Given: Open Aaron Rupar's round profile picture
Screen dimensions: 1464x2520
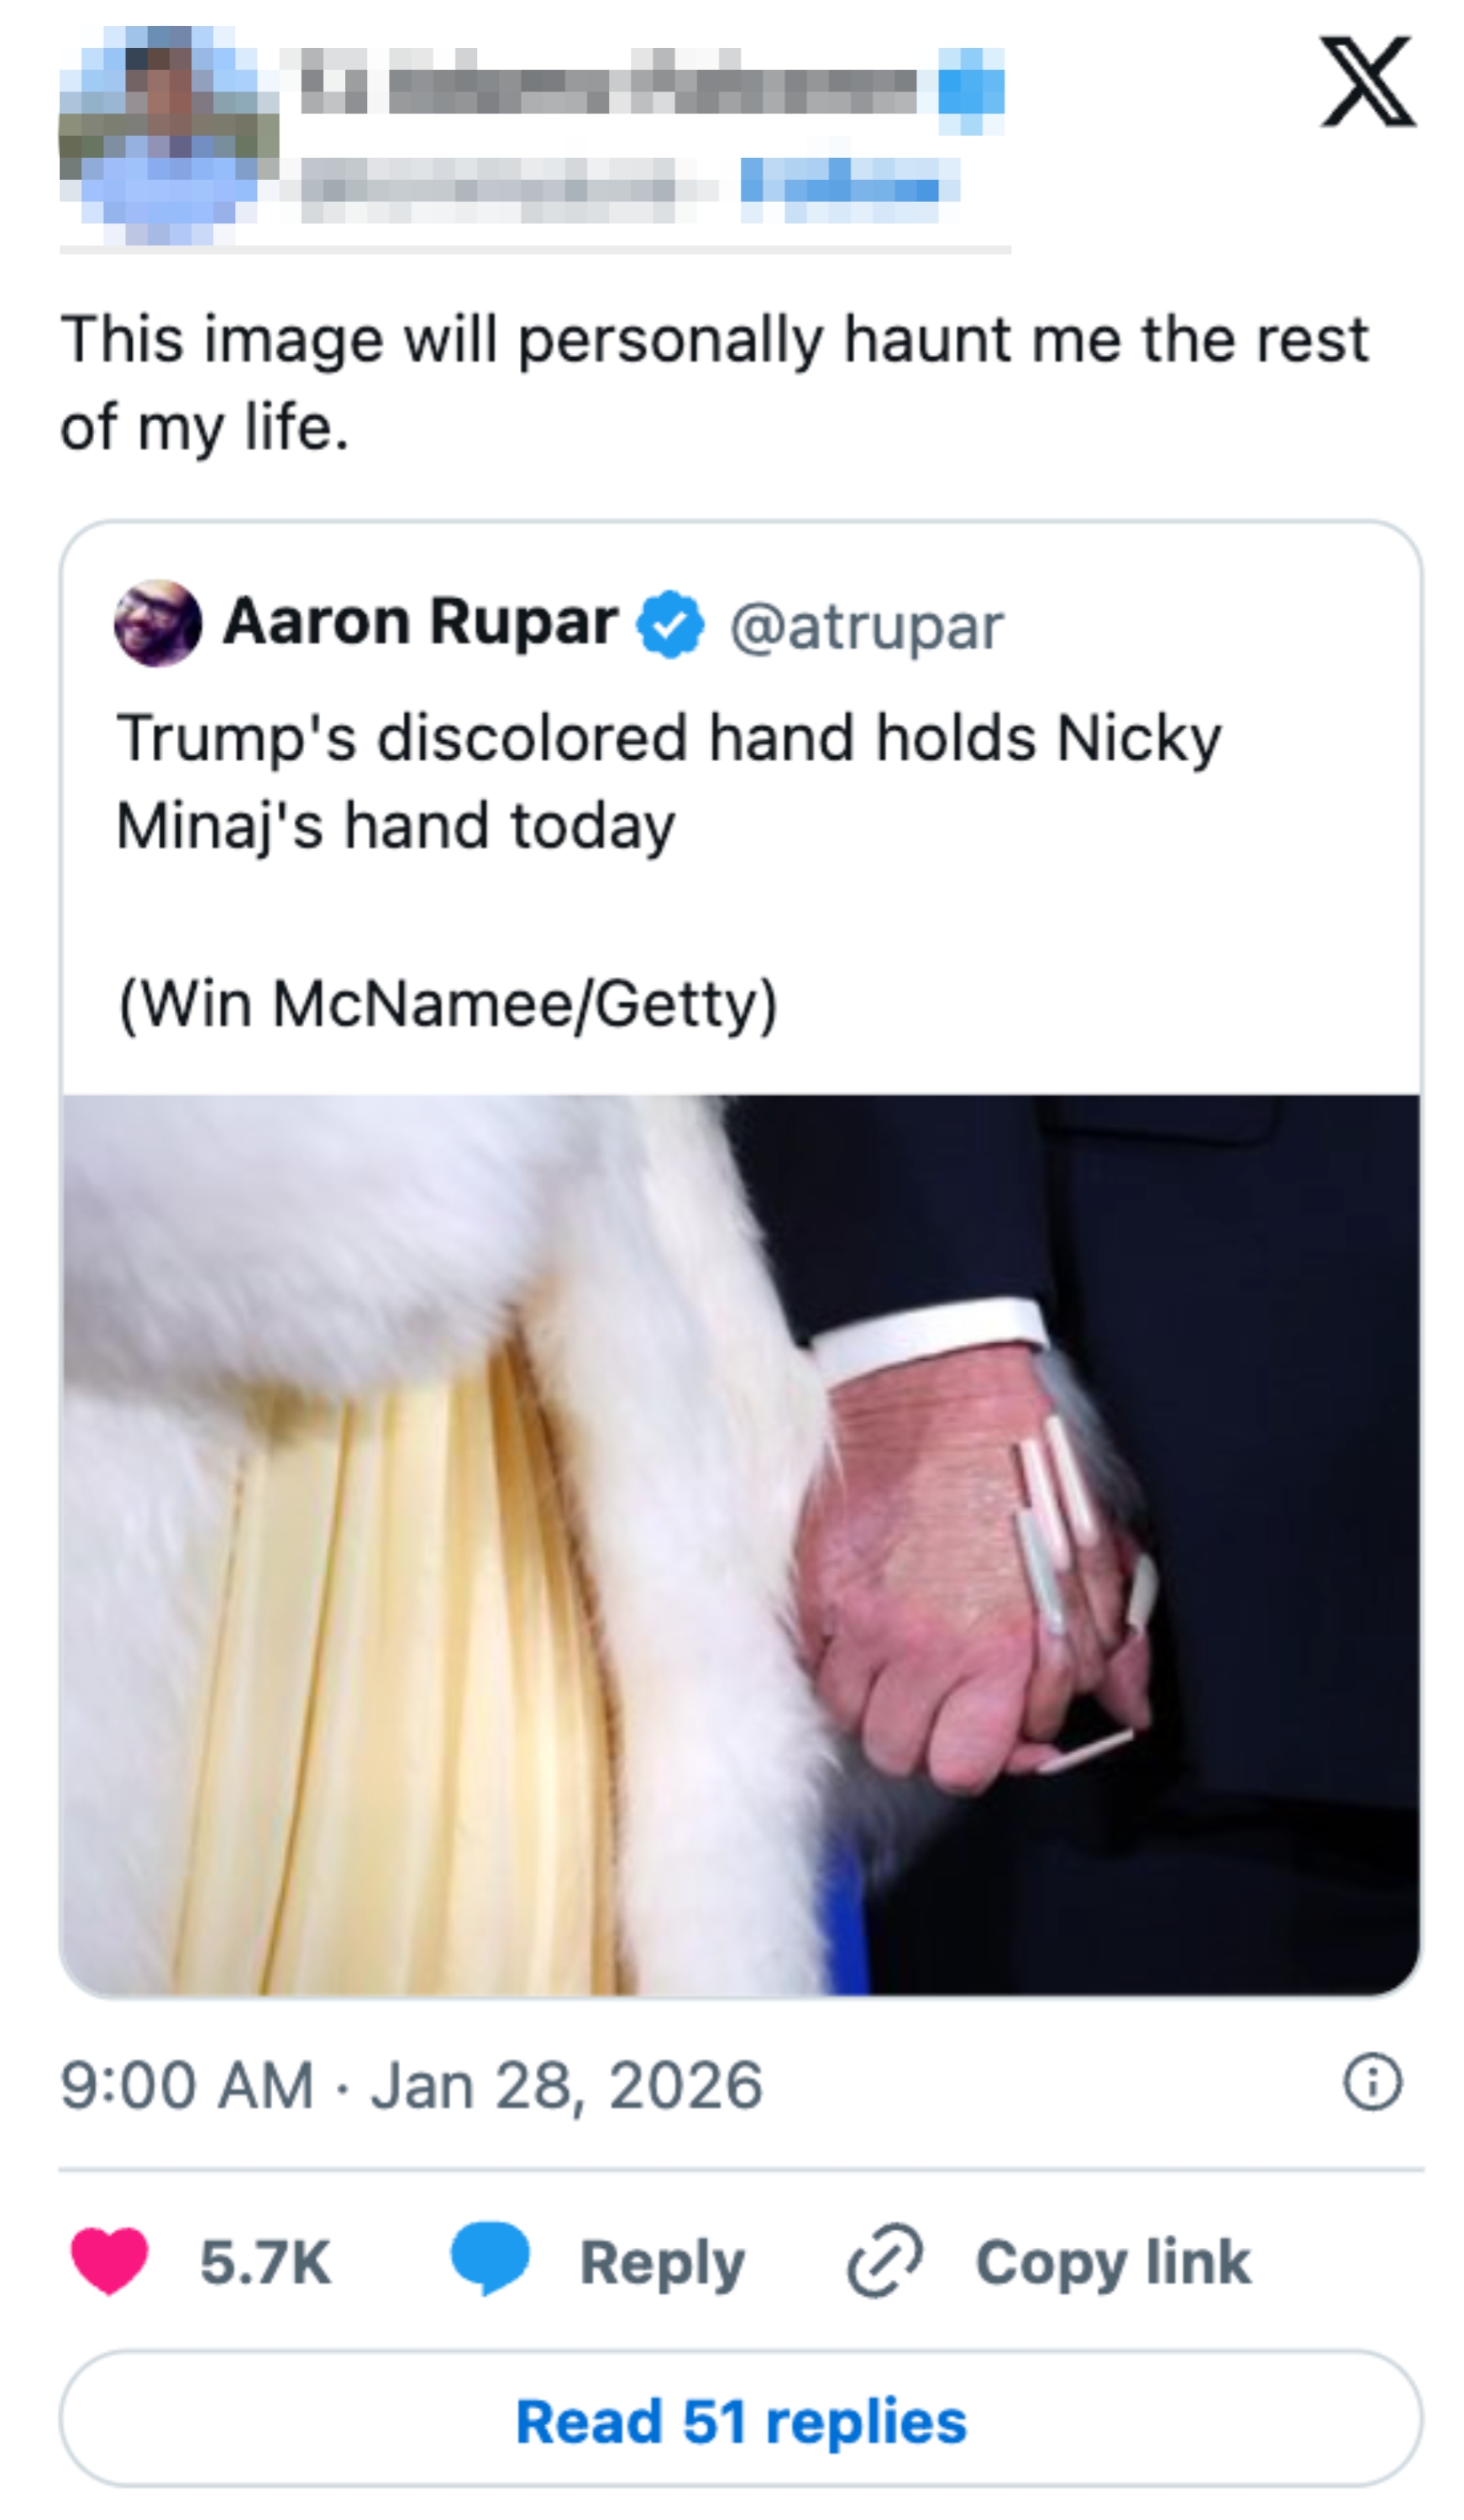Looking at the screenshot, I should [158, 623].
